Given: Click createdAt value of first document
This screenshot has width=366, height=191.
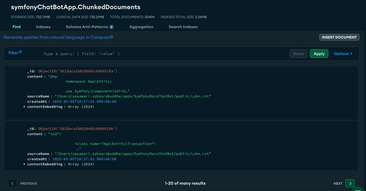Looking at the screenshot, I should [x=84, y=102].
